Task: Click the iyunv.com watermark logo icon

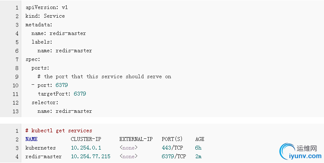Action: tap(287, 151)
